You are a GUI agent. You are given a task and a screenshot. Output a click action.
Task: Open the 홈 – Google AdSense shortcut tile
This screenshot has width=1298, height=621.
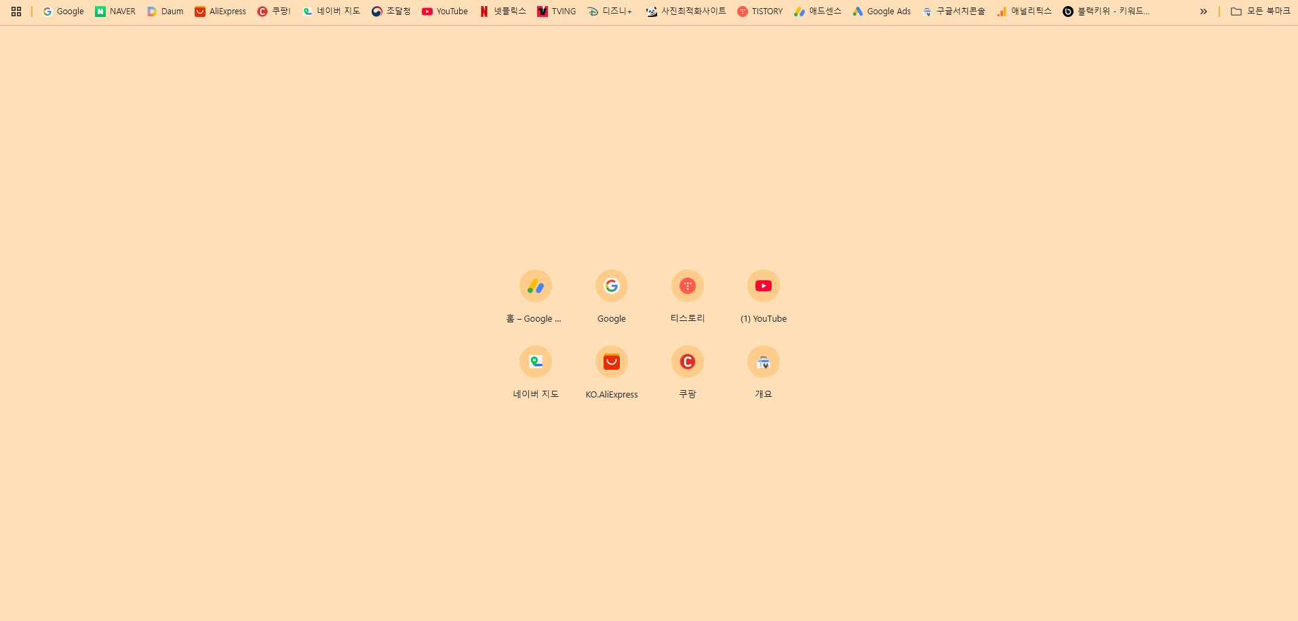[536, 297]
